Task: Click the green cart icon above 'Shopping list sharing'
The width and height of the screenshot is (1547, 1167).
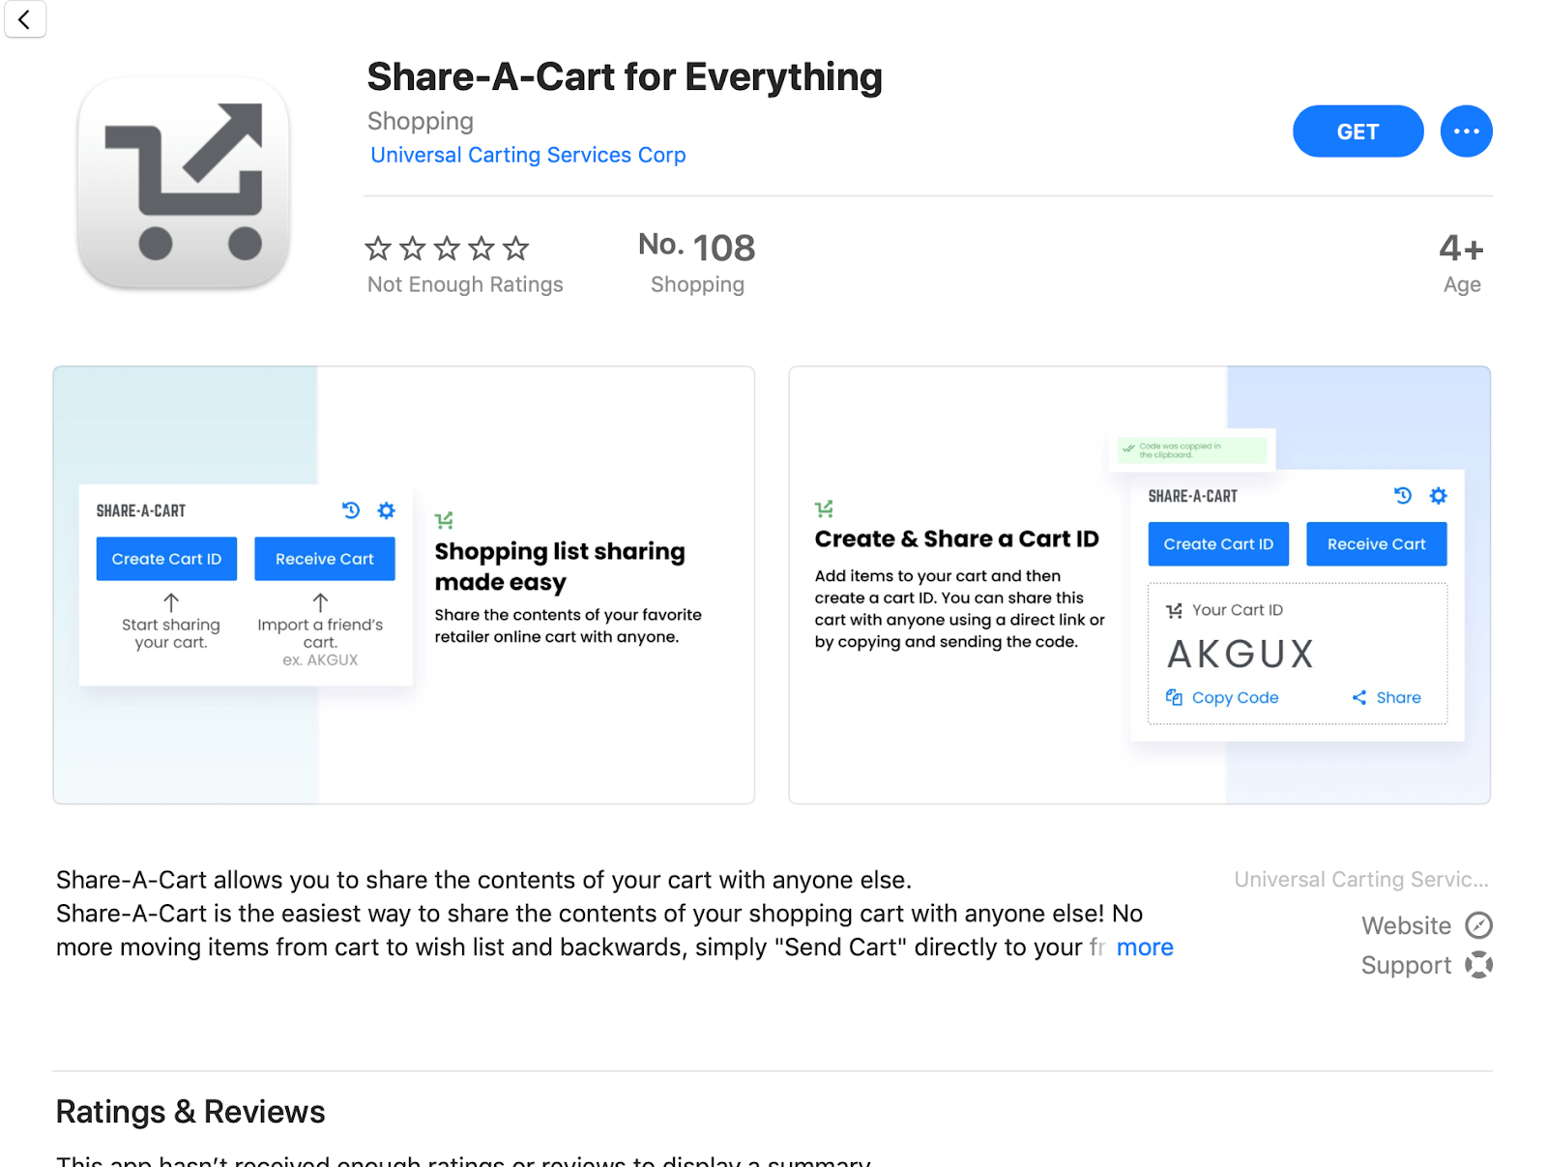Action: click(444, 521)
